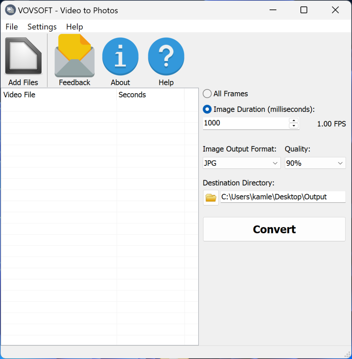Open the Quality percentage dropdown
This screenshot has height=359, width=352.
tap(315, 163)
